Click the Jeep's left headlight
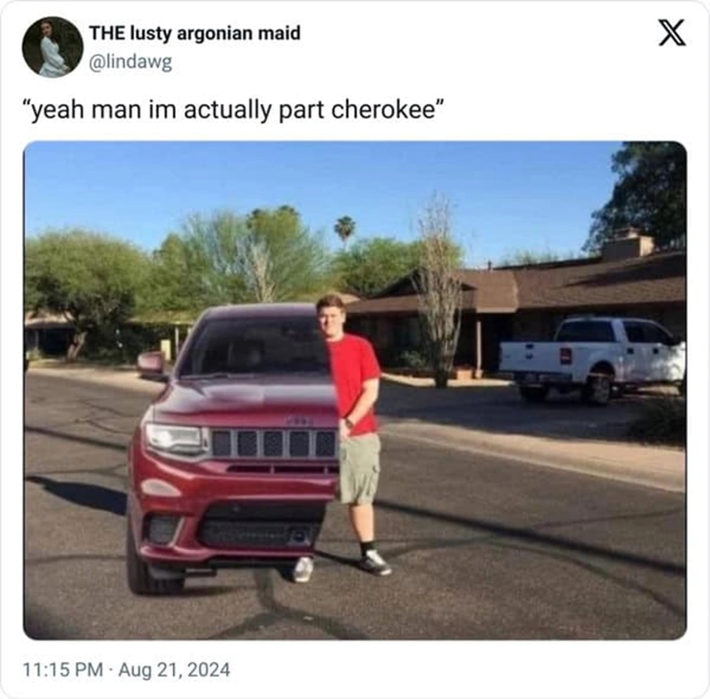The height and width of the screenshot is (699, 710). click(x=175, y=439)
